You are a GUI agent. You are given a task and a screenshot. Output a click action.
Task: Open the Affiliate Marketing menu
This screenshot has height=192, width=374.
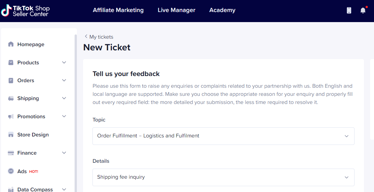tap(118, 10)
